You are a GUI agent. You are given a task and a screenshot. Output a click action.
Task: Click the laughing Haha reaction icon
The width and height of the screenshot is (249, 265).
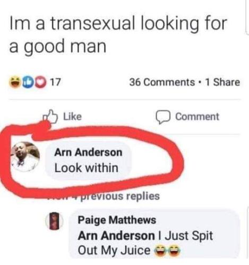(15, 82)
